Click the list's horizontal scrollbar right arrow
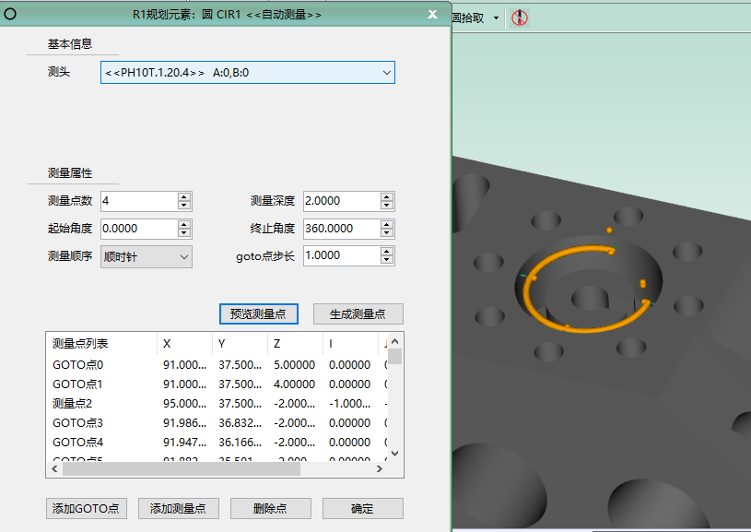The image size is (751, 532). 380,469
